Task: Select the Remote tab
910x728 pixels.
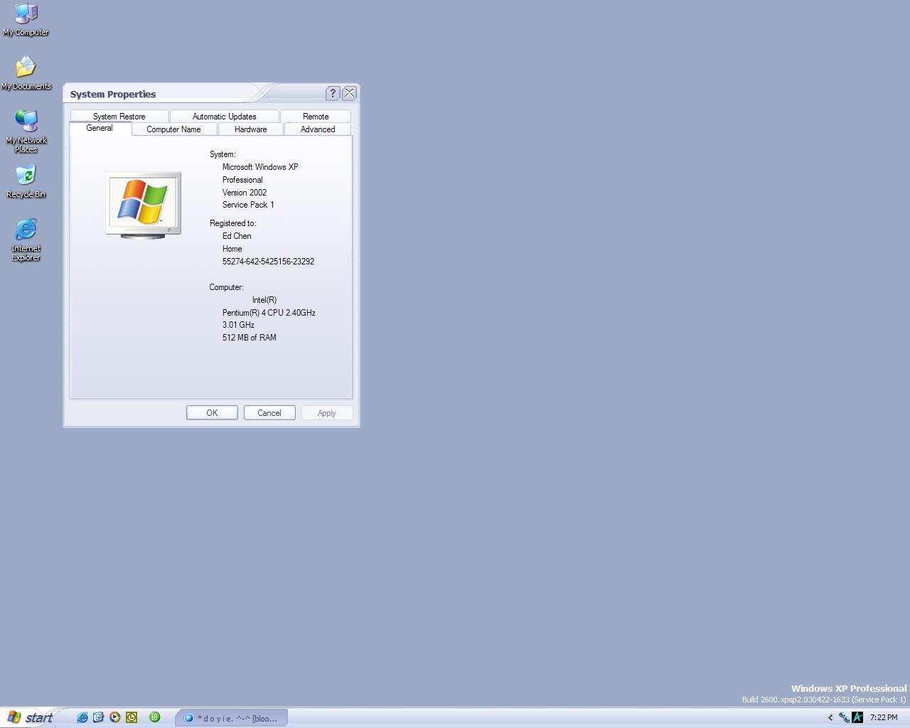Action: (315, 117)
